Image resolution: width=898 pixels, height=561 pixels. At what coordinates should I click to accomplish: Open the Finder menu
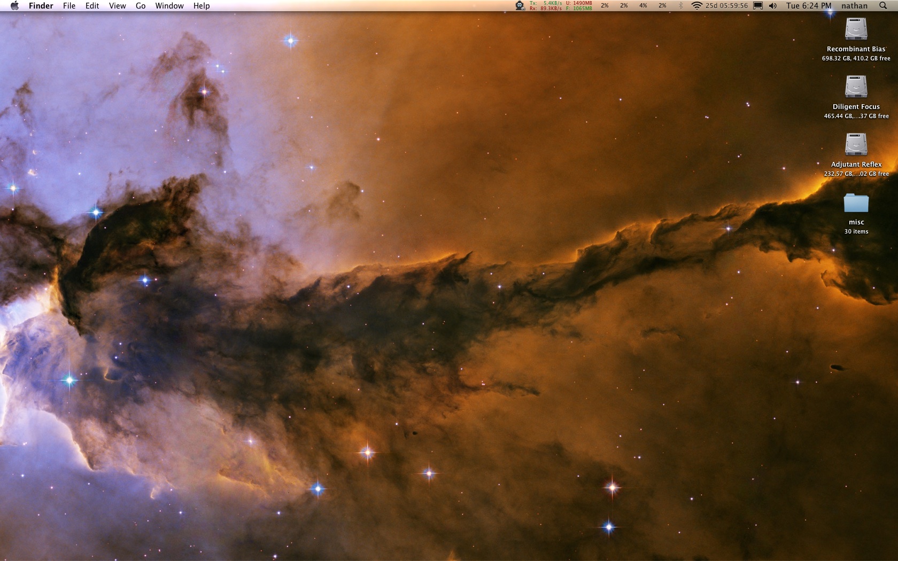(41, 6)
